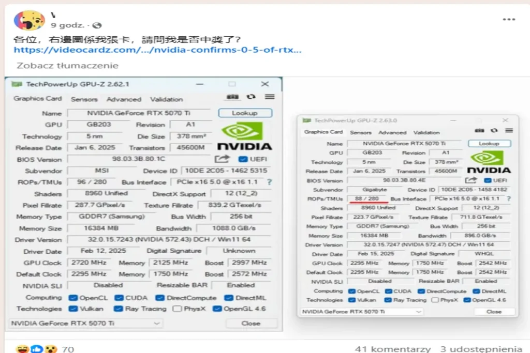
Task: Open the post options three-dot menu
Action: coord(509,20)
